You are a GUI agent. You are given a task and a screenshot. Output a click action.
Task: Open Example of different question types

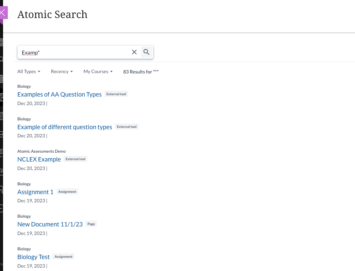tap(65, 127)
